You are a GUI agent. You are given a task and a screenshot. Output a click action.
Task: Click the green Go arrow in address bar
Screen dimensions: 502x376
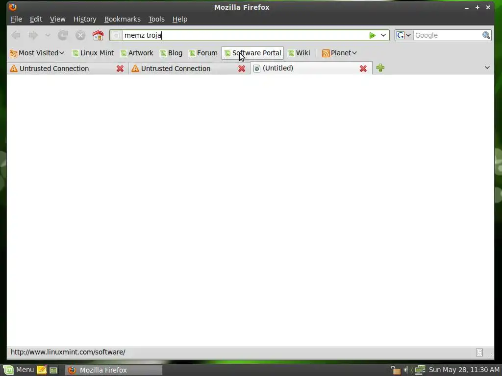(x=372, y=35)
